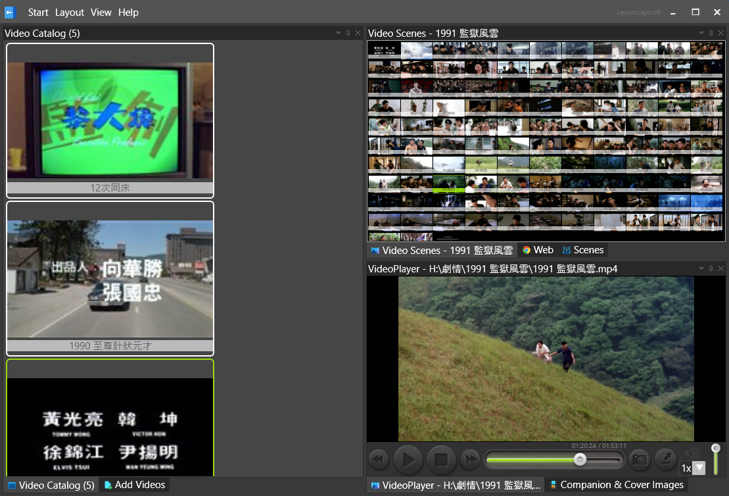Image resolution: width=729 pixels, height=496 pixels.
Task: Open the Video Scenes panel options dropdown
Action: tap(701, 33)
